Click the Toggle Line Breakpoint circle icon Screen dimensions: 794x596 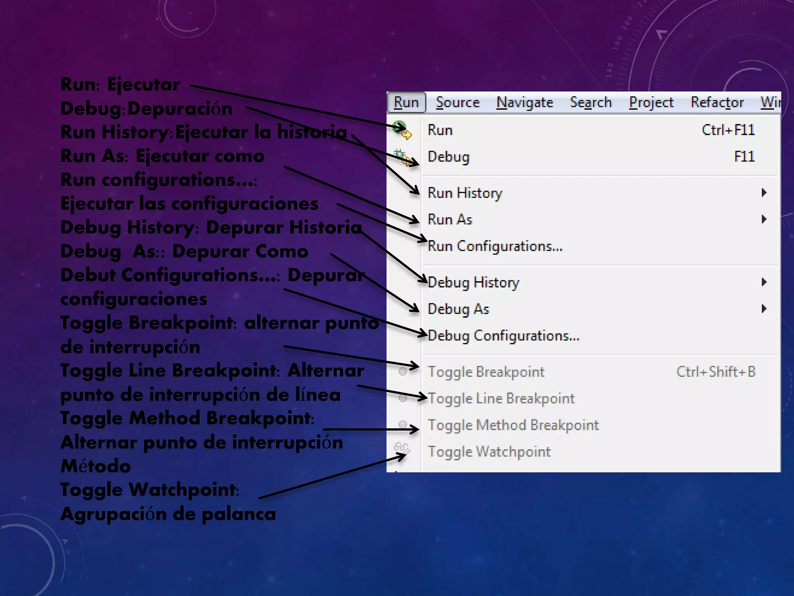[403, 398]
